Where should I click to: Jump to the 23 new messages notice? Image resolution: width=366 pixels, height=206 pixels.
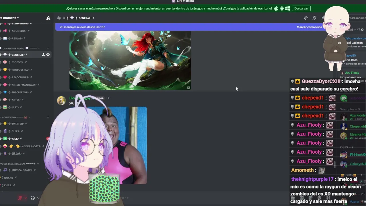[x=82, y=27]
